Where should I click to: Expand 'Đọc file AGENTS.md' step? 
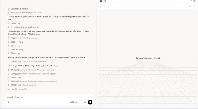(23, 27)
